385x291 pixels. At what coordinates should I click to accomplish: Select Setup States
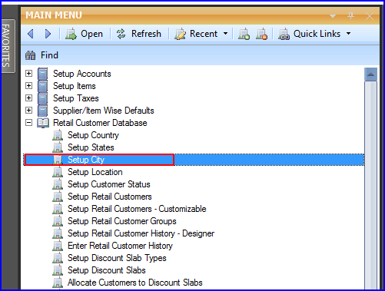click(x=91, y=147)
